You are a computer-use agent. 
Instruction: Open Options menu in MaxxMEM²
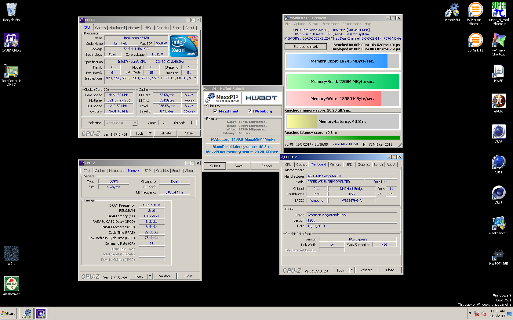pos(300,24)
